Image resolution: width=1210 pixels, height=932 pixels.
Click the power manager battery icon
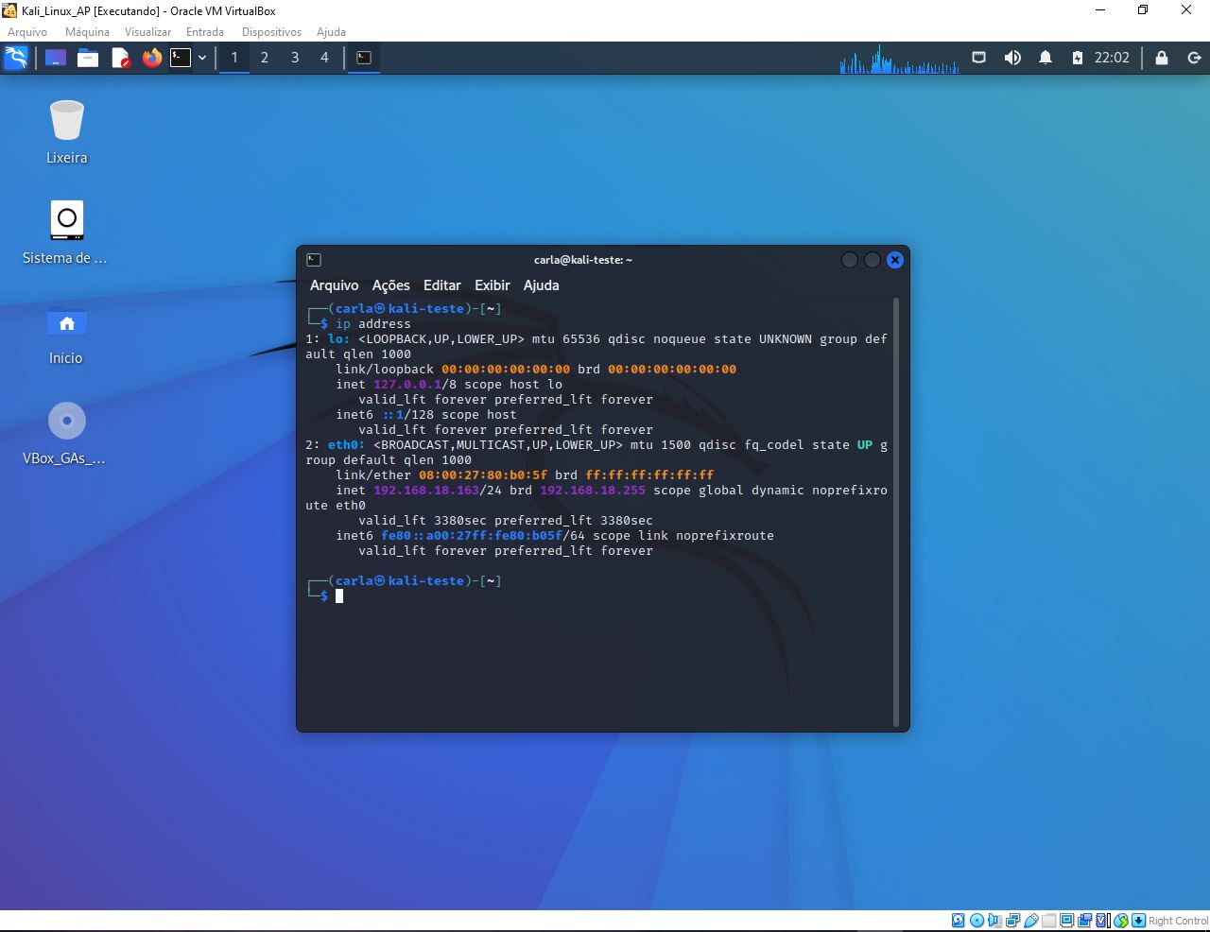pyautogui.click(x=1078, y=58)
